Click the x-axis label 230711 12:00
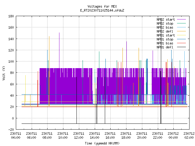The height and width of the screenshot is (146, 195). click(79, 136)
